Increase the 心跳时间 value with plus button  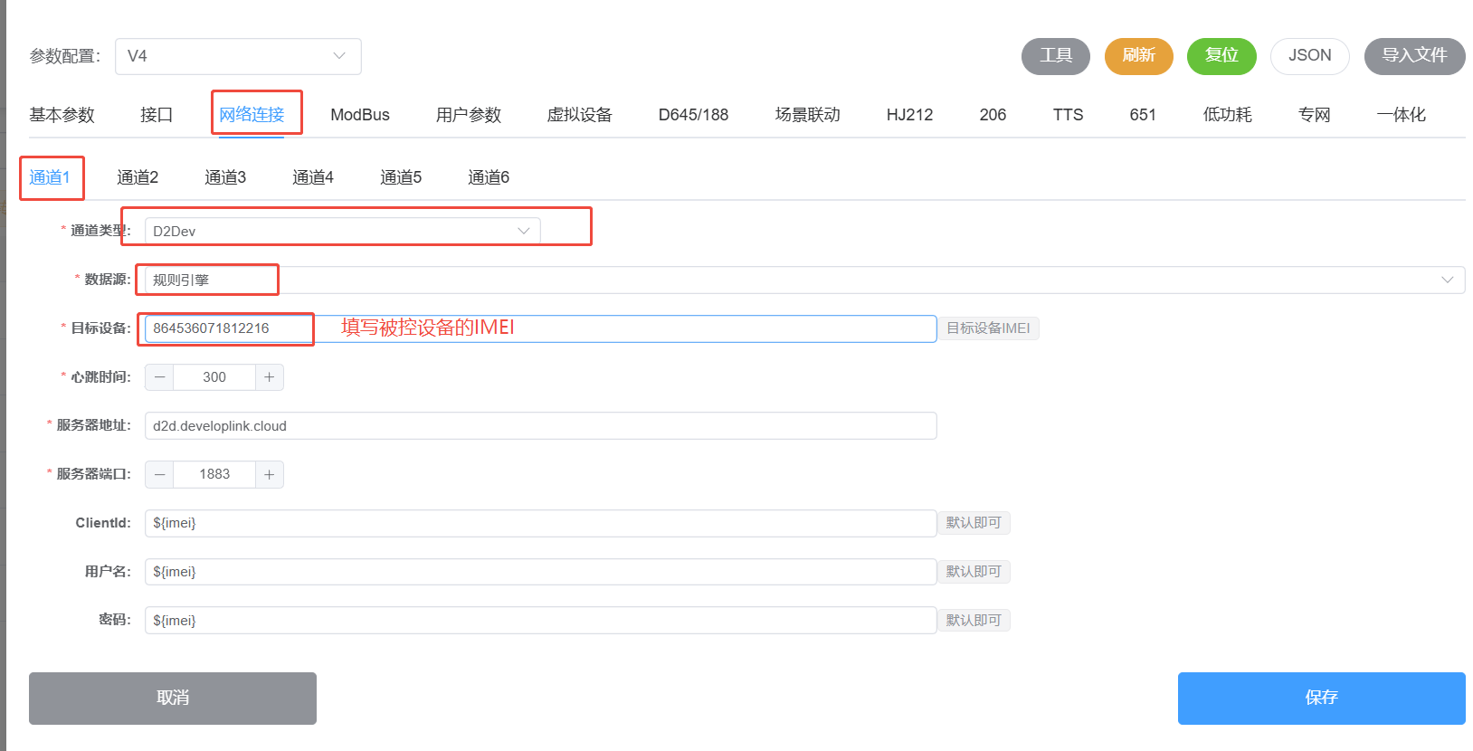270,377
